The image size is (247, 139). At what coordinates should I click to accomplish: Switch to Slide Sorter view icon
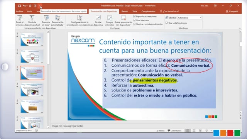(x=194, y=131)
